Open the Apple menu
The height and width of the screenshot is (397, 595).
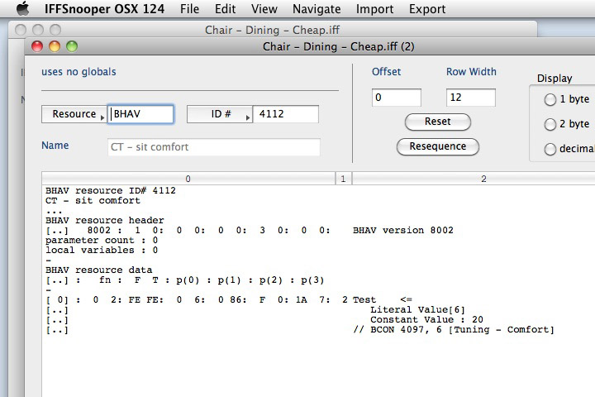[23, 8]
